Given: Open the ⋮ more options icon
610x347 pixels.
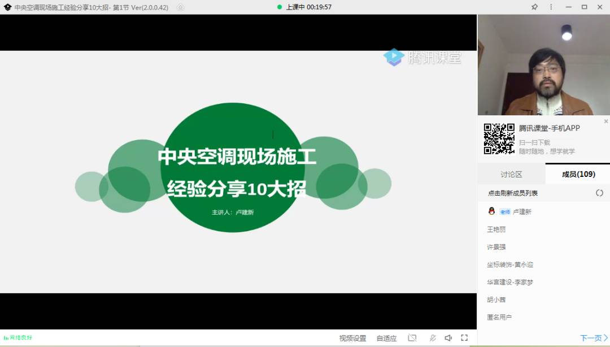Looking at the screenshot, I should pos(551,7).
